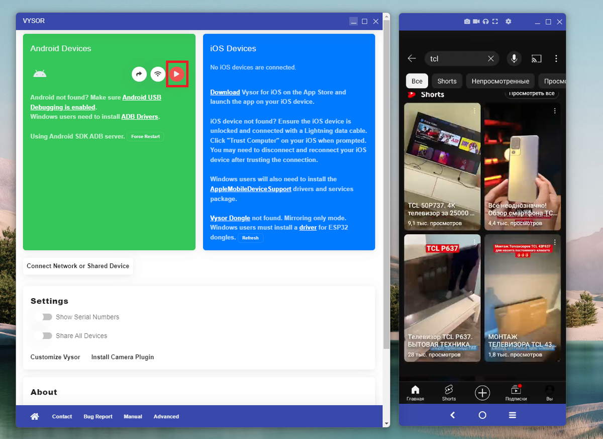Tap the Cast to device icon
This screenshot has height=439, width=603.
point(536,59)
